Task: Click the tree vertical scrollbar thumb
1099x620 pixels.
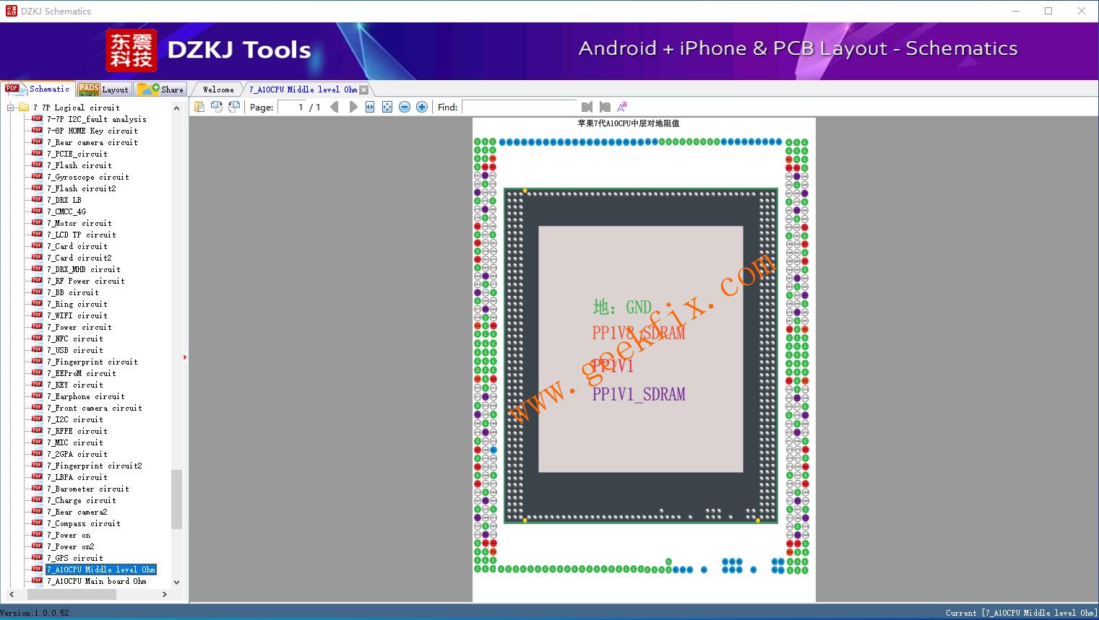Action: pyautogui.click(x=176, y=499)
